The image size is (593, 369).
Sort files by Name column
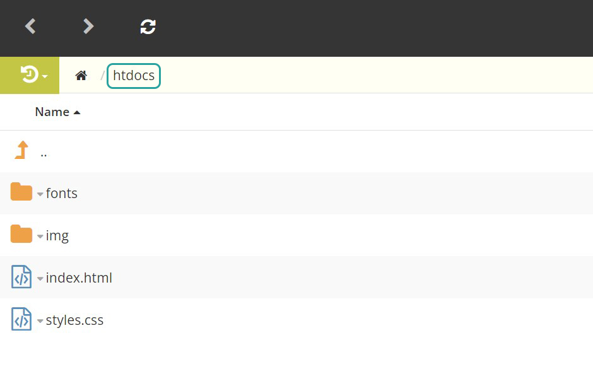coord(52,112)
